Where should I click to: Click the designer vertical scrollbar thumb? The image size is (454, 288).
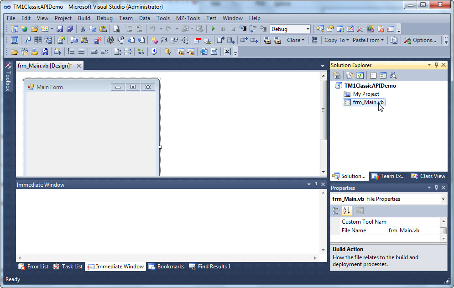point(323,110)
